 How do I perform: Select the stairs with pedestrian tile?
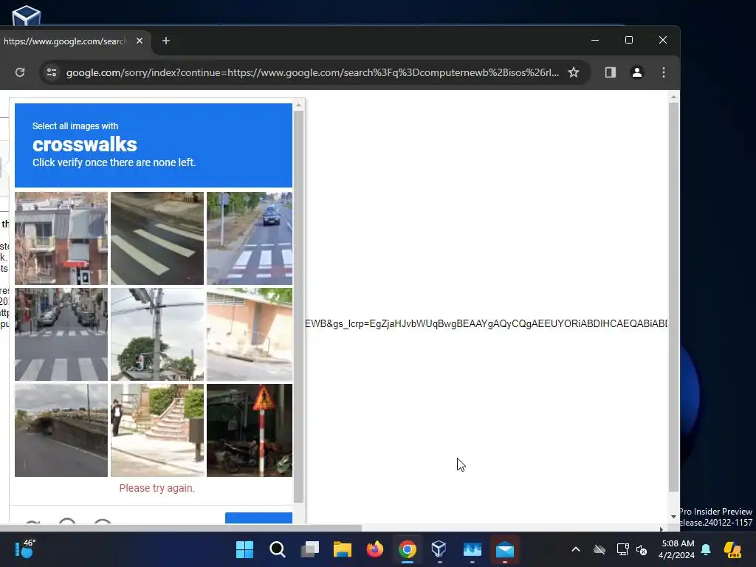click(x=157, y=430)
